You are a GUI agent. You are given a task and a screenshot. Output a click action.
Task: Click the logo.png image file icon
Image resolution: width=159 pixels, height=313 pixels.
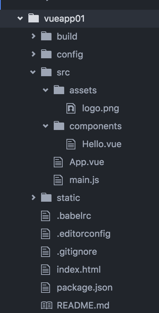pyautogui.click(x=71, y=108)
